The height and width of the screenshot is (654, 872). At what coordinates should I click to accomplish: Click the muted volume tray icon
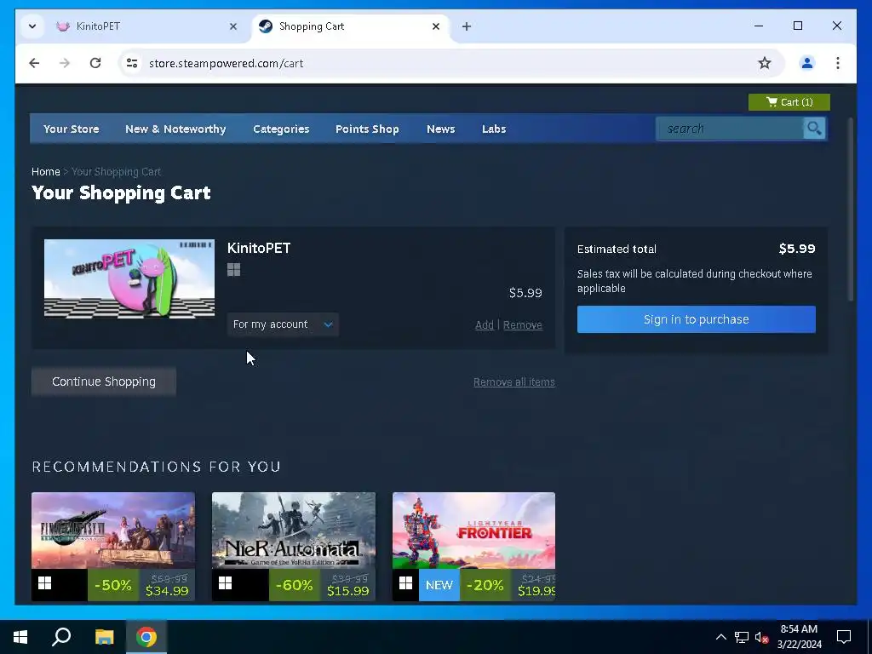[x=762, y=637]
